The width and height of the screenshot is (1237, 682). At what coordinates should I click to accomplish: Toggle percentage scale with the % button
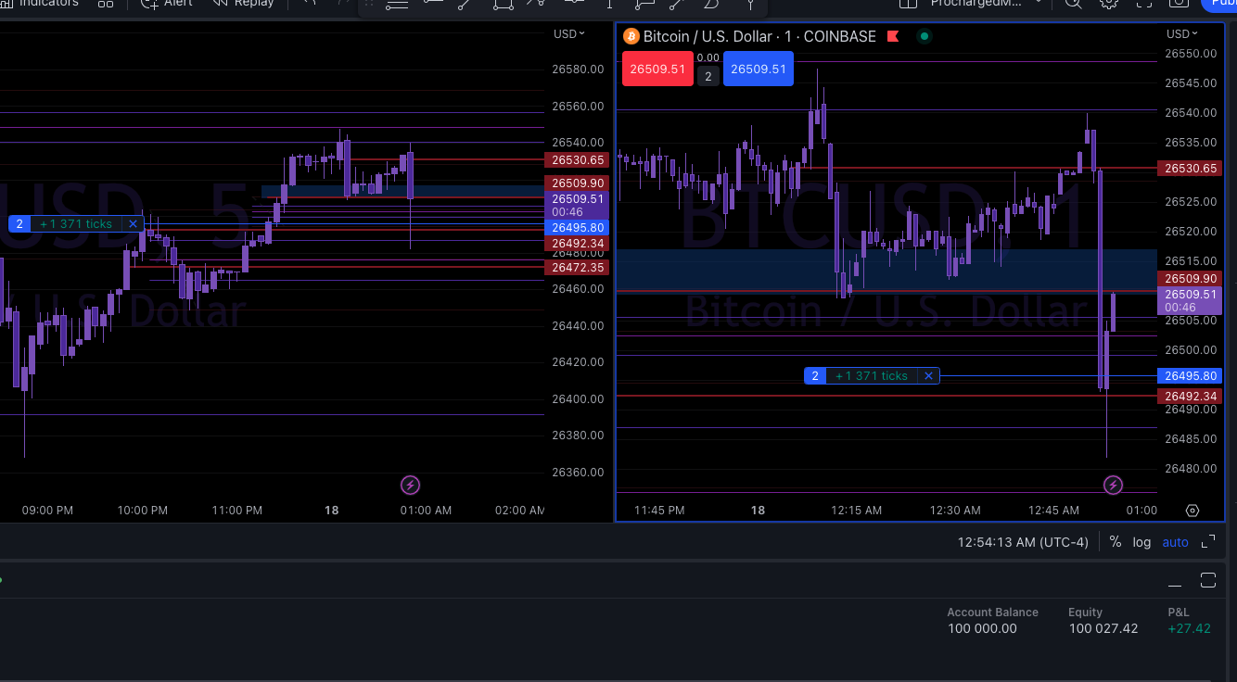[1116, 542]
